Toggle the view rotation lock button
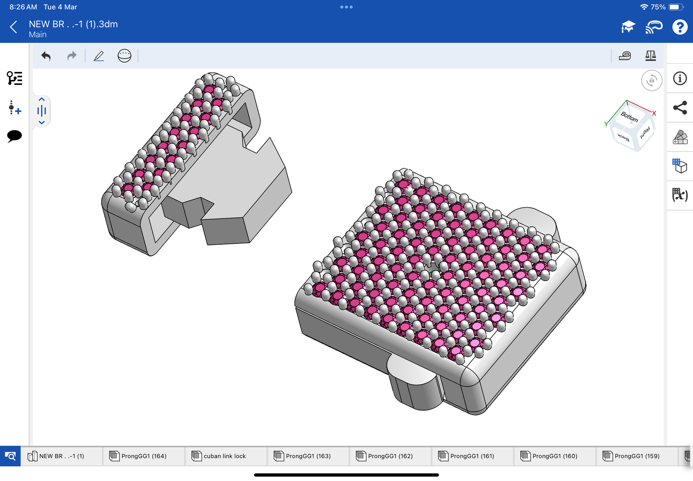 tap(651, 80)
